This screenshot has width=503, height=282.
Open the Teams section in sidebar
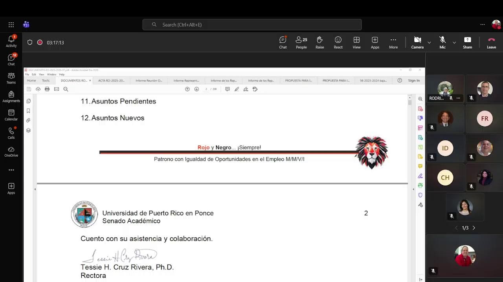(x=11, y=78)
